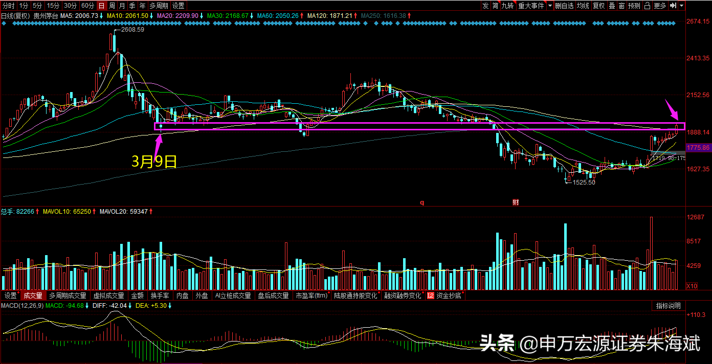Select the L2 资金抄底 indicator tab
The width and height of the screenshot is (712, 364).
pyautogui.click(x=444, y=295)
